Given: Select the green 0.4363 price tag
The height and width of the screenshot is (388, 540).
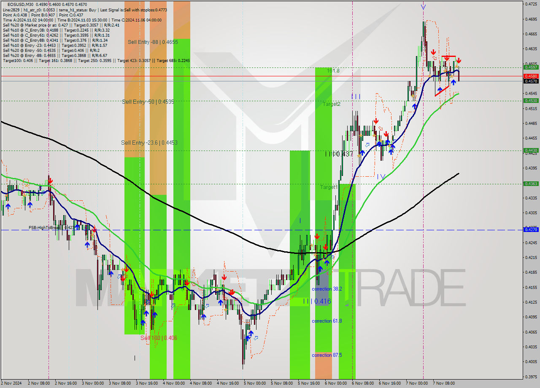Looking at the screenshot, I should point(531,183).
